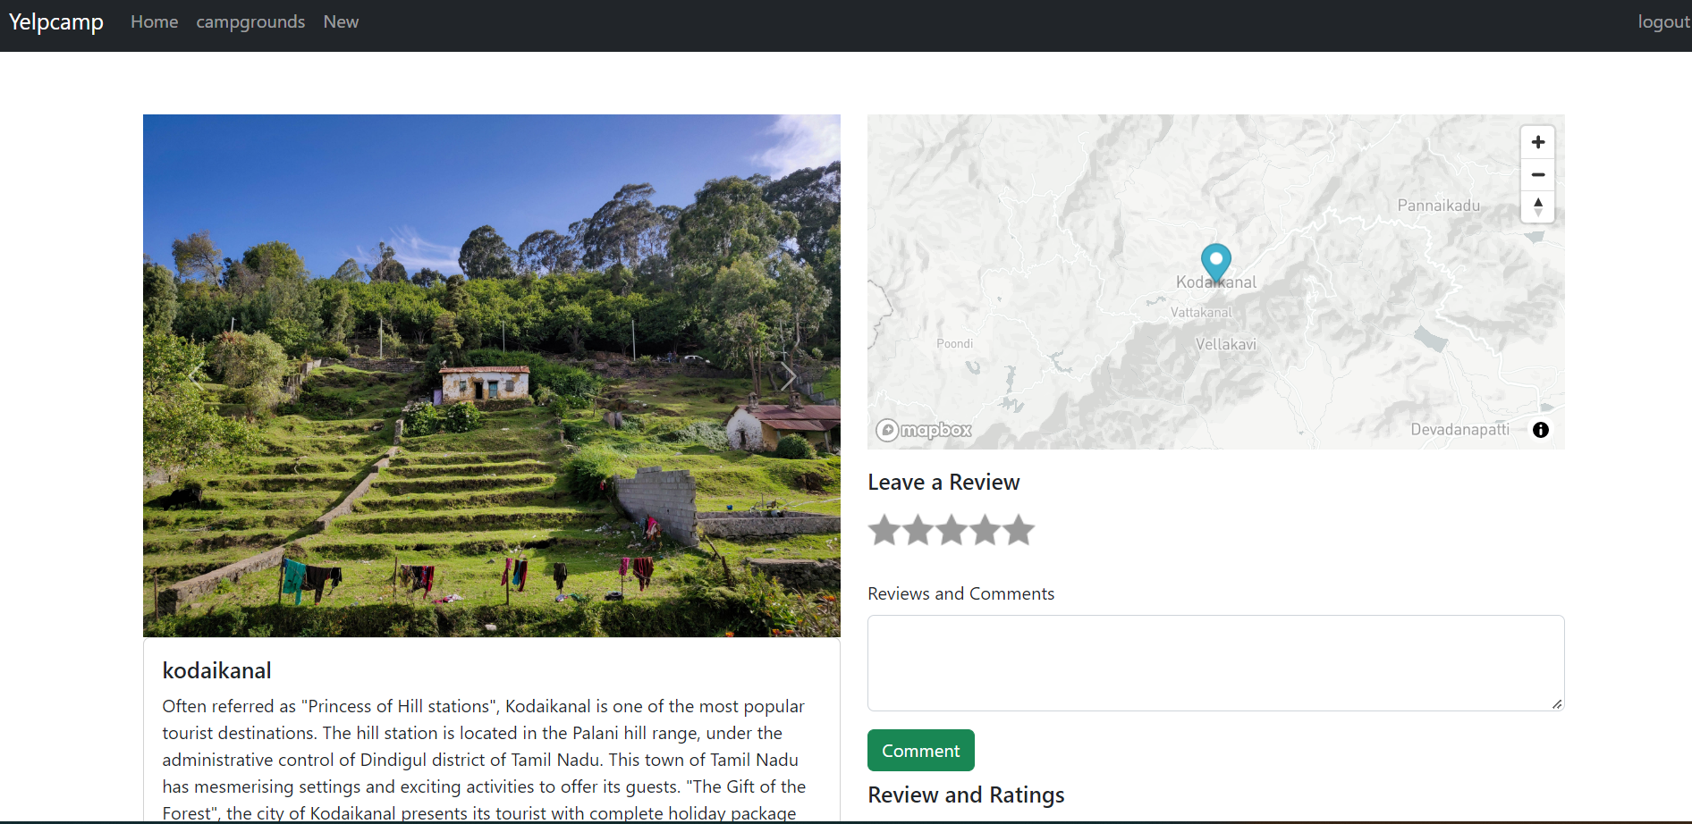This screenshot has width=1692, height=824.
Task: Zoom out on the map
Action: [x=1537, y=174]
